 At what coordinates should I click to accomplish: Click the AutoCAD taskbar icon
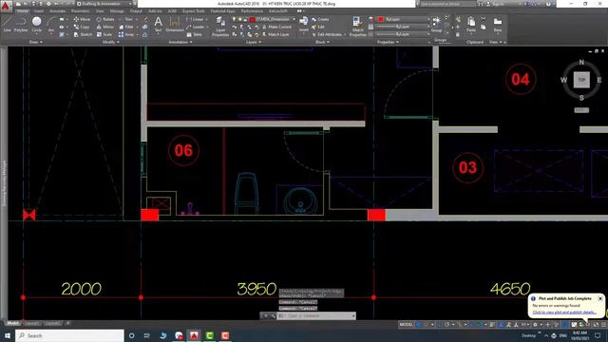pyautogui.click(x=194, y=335)
